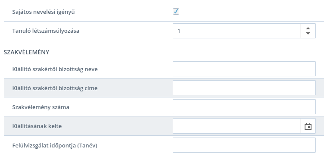Click into Kiállító szakértői bizottság címe field
Screen dimensions: 324x166
244,88
